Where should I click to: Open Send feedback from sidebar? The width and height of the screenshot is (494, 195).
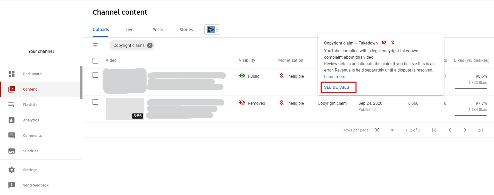(36, 185)
